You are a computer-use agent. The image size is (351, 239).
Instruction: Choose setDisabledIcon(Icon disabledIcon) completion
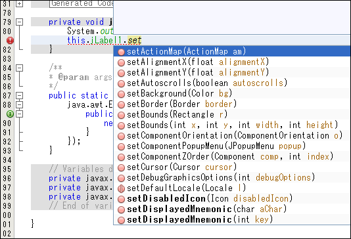(x=232, y=198)
